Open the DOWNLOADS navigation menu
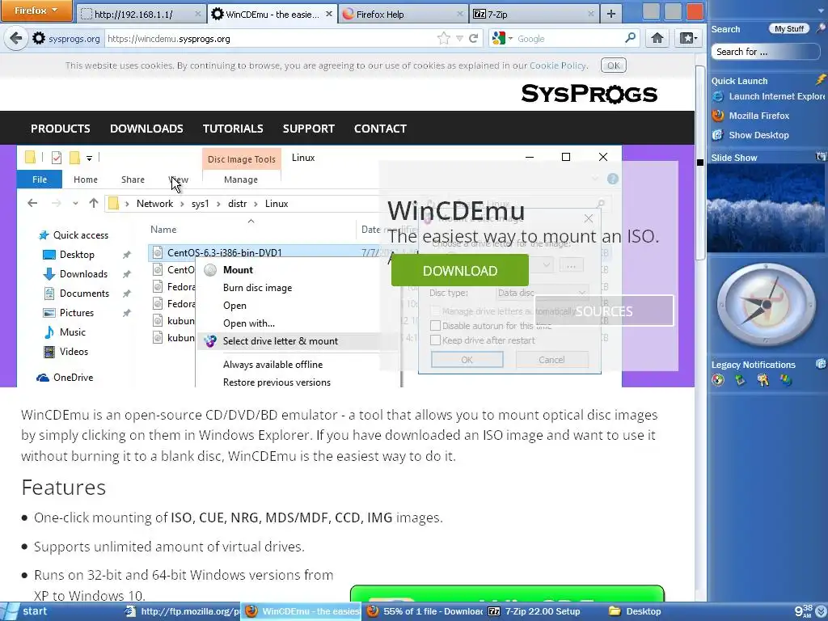The width and height of the screenshot is (828, 621). (146, 129)
